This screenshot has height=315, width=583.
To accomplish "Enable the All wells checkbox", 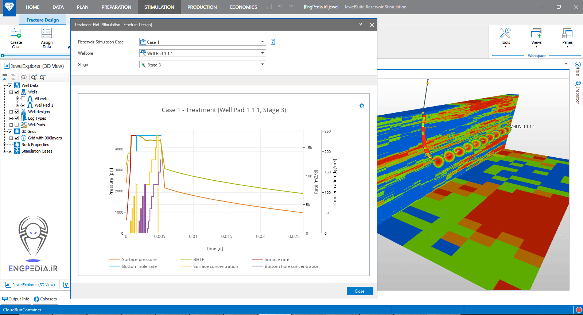I will point(23,99).
